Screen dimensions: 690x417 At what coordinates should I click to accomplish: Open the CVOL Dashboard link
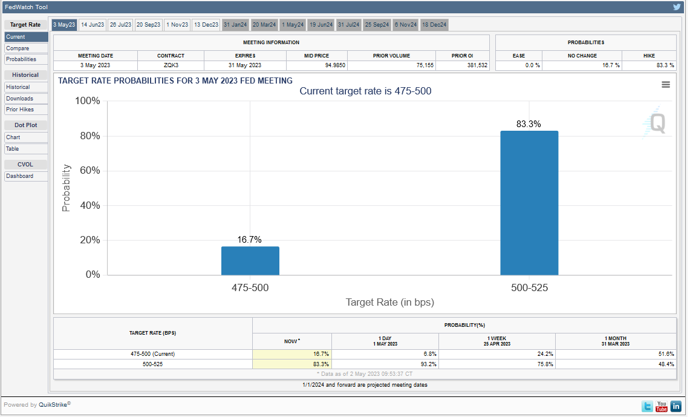(x=26, y=176)
